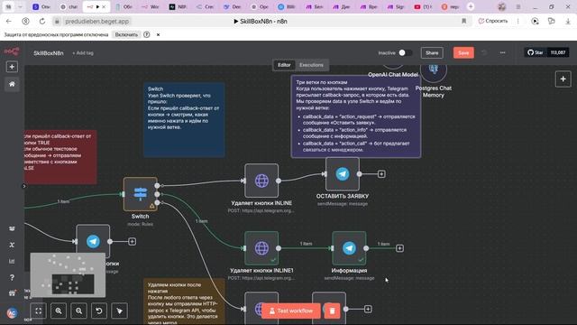577x325 pixels.
Task: Save the workflow
Action: click(463, 52)
